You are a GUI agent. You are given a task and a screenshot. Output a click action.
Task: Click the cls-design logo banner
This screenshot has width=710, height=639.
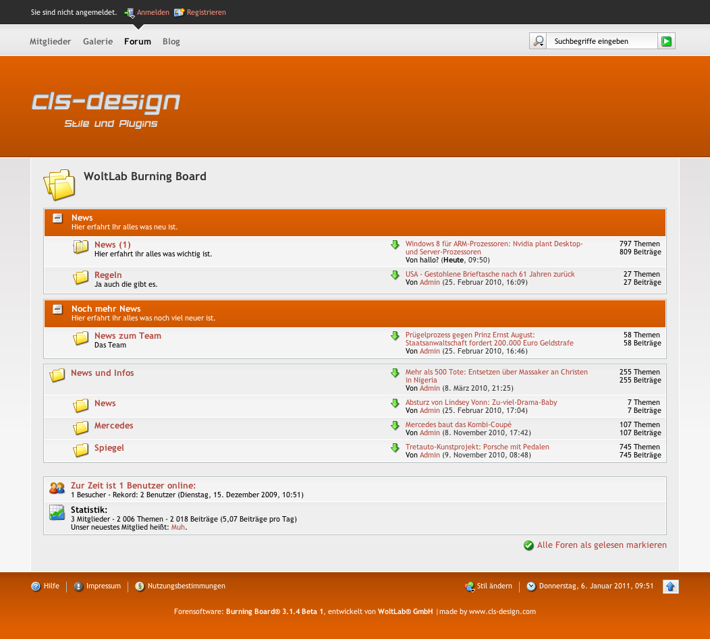tap(106, 109)
